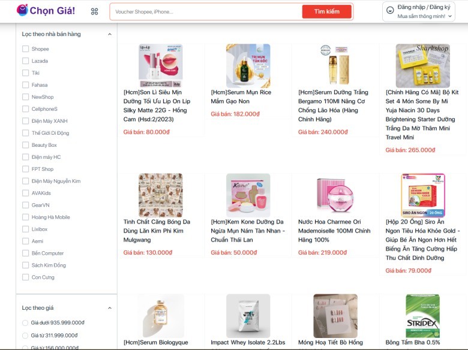Tick the Lazada seller checkbox
The image size is (468, 350).
[x=25, y=61]
